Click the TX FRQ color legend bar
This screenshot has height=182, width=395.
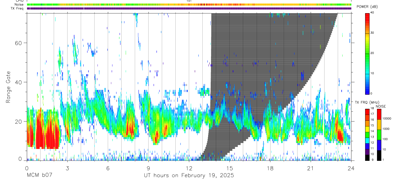tap(367, 134)
